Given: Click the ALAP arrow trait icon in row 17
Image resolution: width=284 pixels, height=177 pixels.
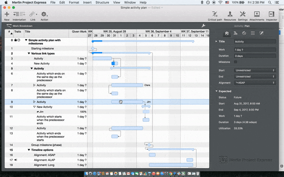Looking at the screenshot, I should [16, 160].
